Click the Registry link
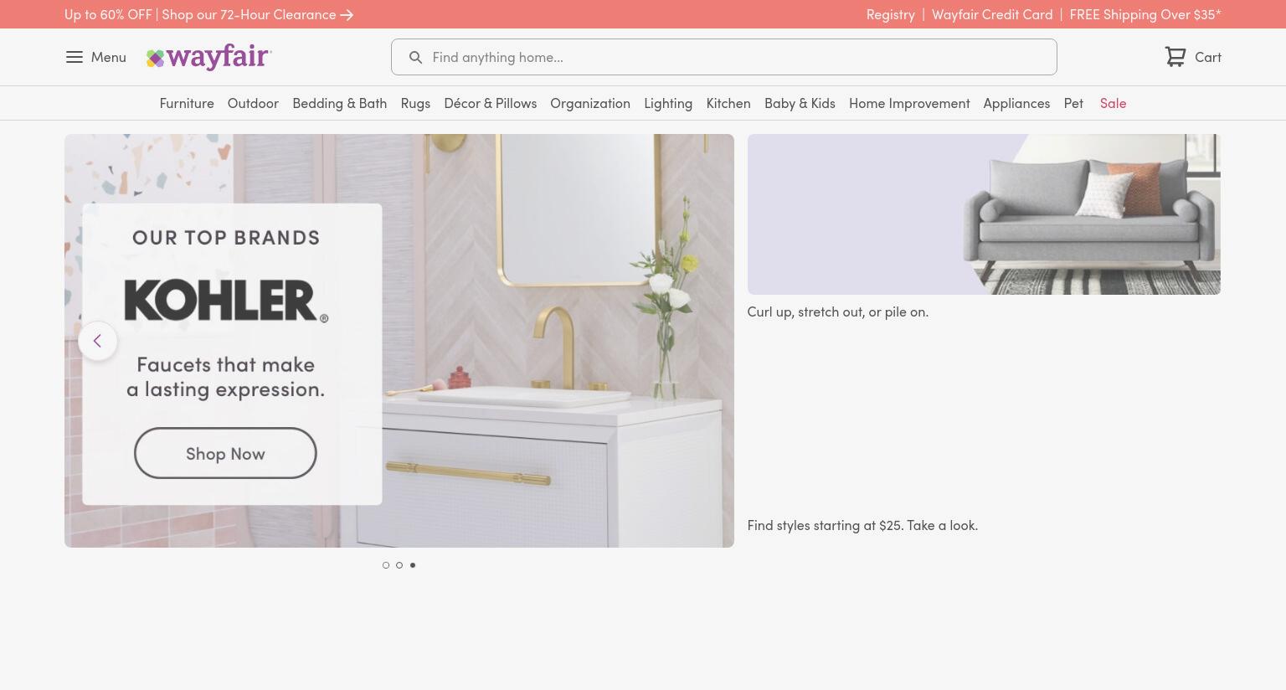 [x=890, y=14]
